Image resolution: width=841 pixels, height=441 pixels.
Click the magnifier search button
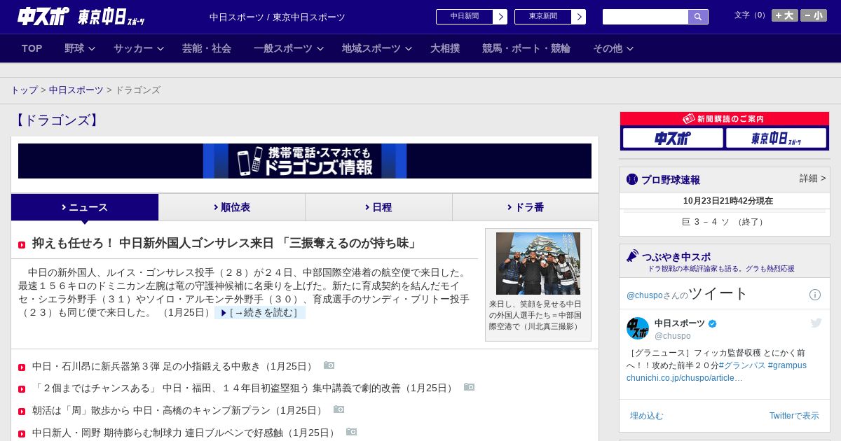point(698,17)
